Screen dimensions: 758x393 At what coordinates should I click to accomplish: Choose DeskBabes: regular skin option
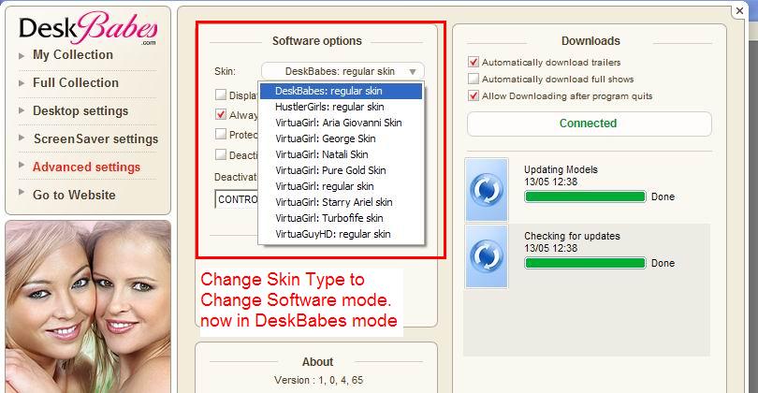tap(341, 91)
